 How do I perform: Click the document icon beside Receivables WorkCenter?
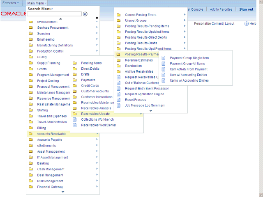click(x=75, y=125)
